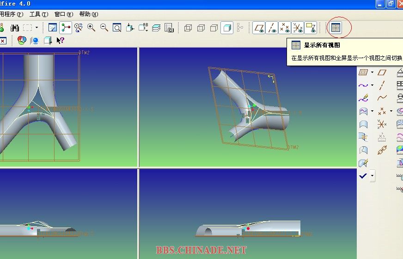The width and height of the screenshot is (403, 259).
Task: Open the 窗口(W) menu
Action: click(64, 14)
